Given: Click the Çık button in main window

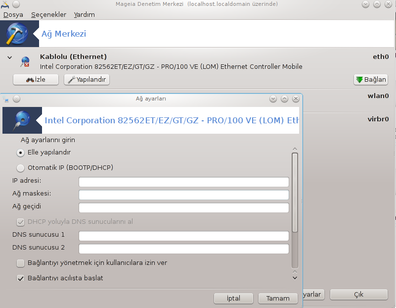Looking at the screenshot, I should 358,295.
